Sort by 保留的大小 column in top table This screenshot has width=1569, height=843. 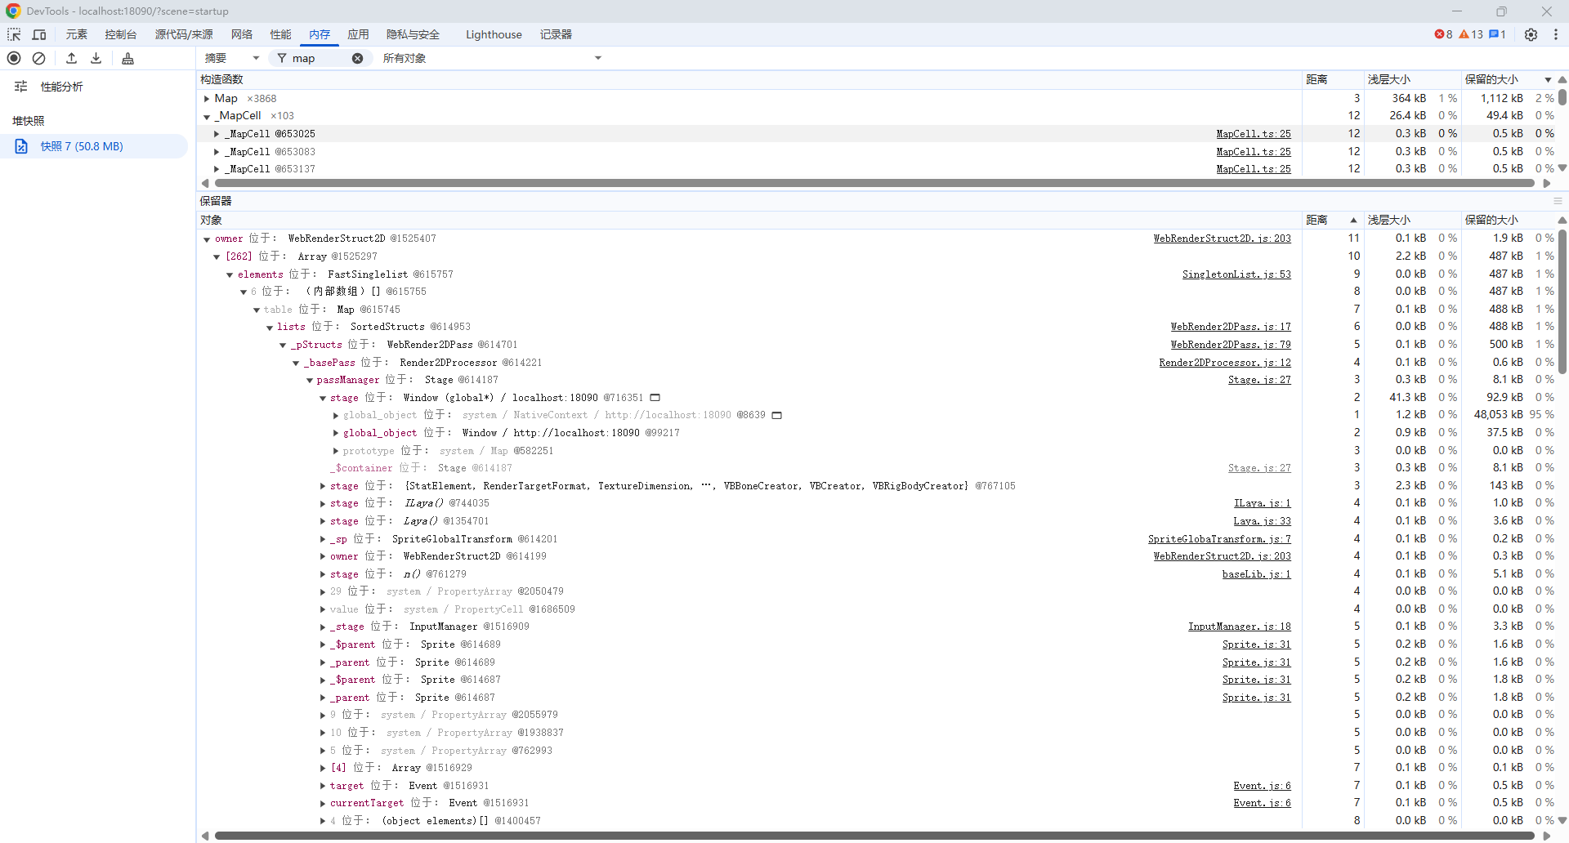1491,79
